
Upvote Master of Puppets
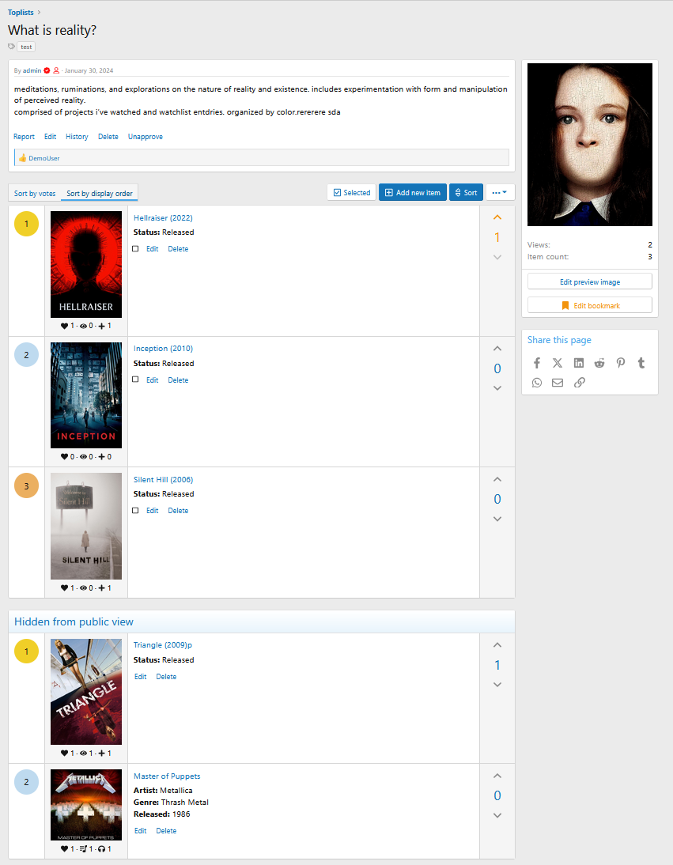point(497,776)
